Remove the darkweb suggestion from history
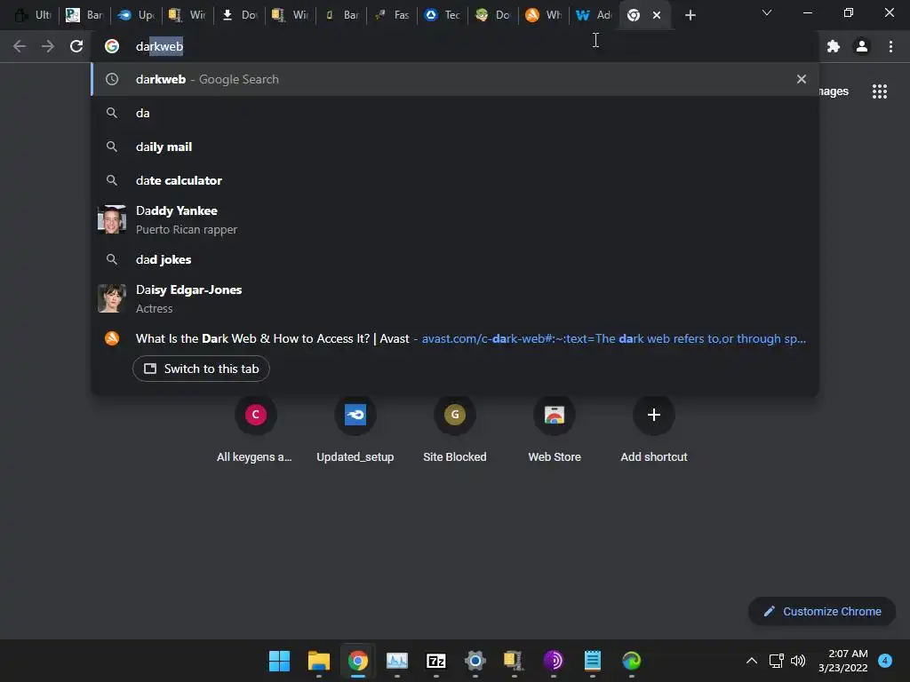The height and width of the screenshot is (682, 910). point(801,79)
